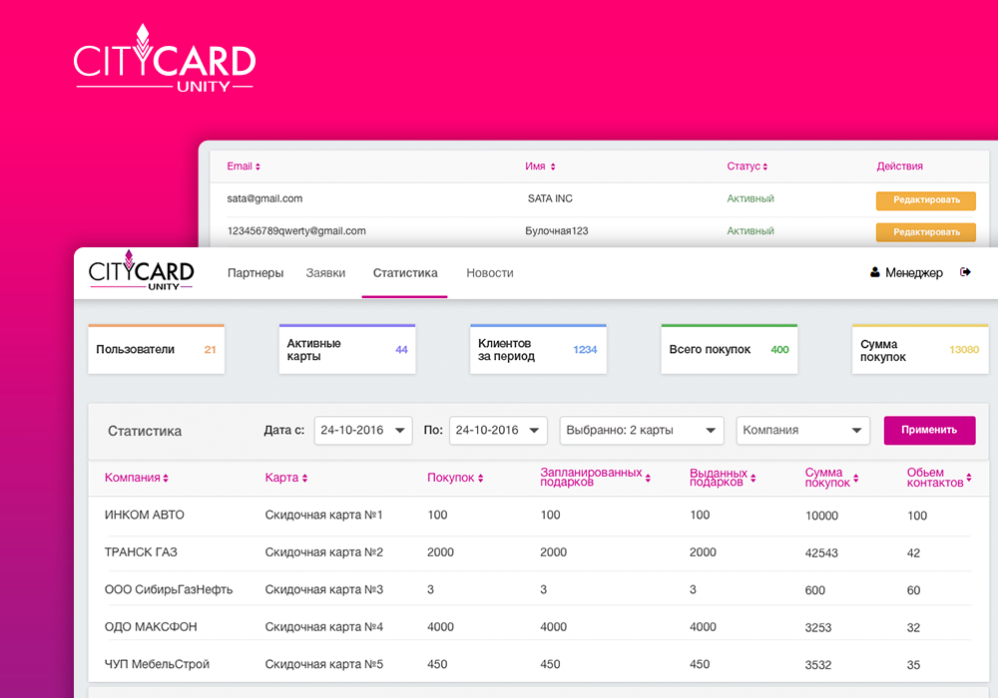Click the Менеджер user profile icon

coord(875,272)
